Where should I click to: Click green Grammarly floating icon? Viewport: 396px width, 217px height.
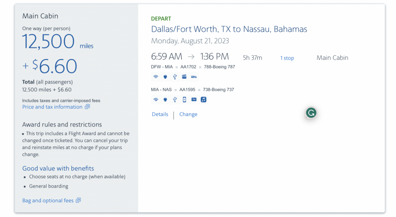[311, 113]
